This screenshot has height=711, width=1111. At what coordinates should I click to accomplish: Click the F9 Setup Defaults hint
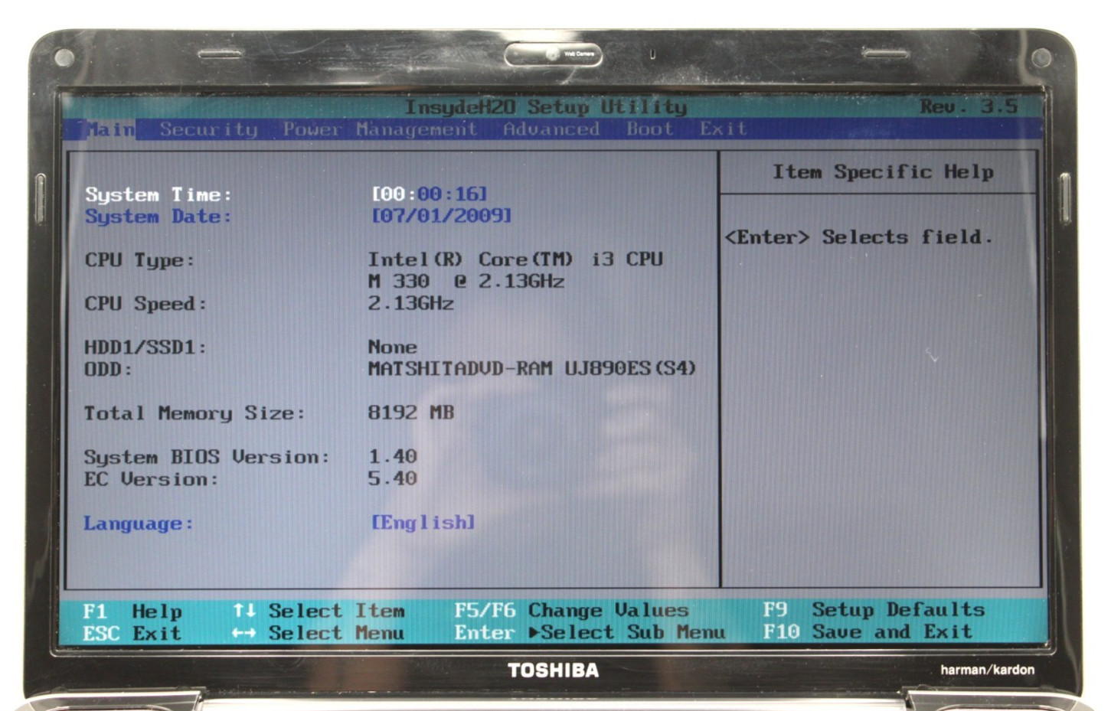pos(874,609)
